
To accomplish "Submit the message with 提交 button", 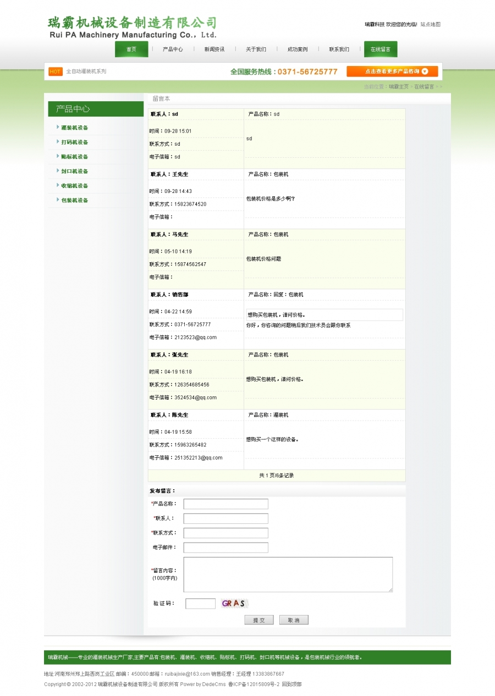I will click(259, 620).
